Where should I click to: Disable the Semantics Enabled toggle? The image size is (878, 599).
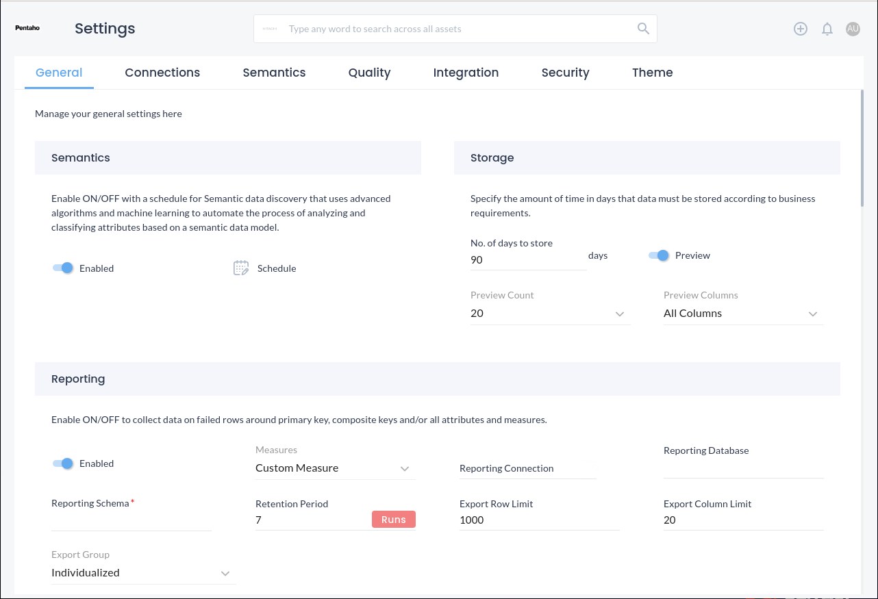coord(63,268)
